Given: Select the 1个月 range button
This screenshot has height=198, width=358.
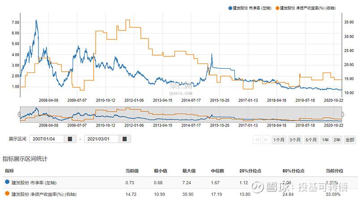Looking at the screenshot, I should tap(279, 139).
